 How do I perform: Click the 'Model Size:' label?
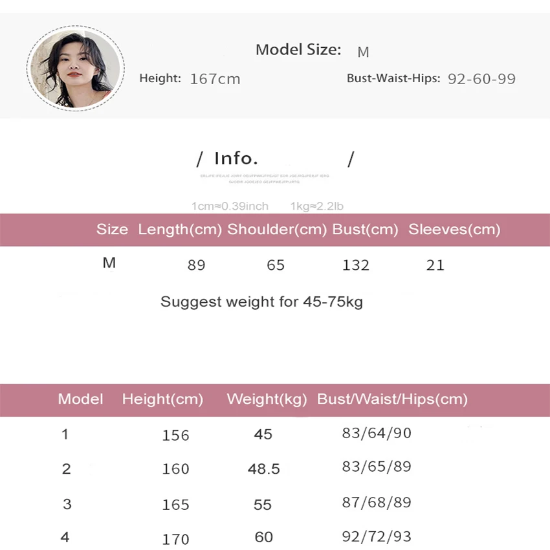point(298,50)
